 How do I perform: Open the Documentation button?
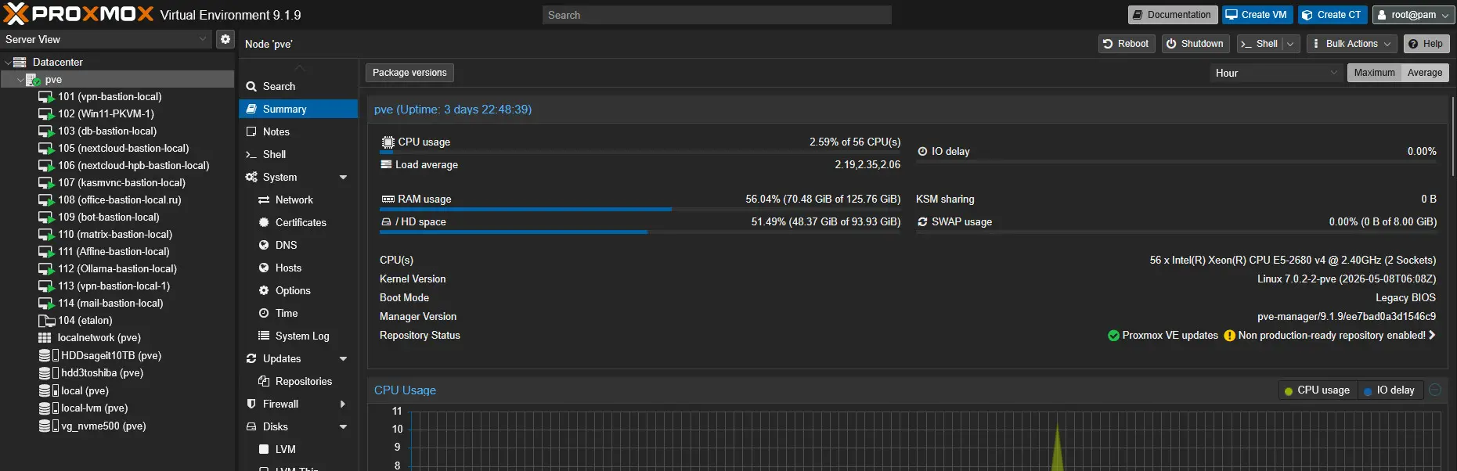pyautogui.click(x=1171, y=15)
